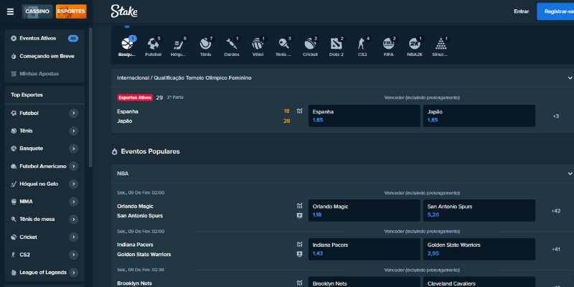The height and width of the screenshot is (287, 574).
Task: Open stats icon for Orlando Magic game
Action: pyautogui.click(x=299, y=206)
